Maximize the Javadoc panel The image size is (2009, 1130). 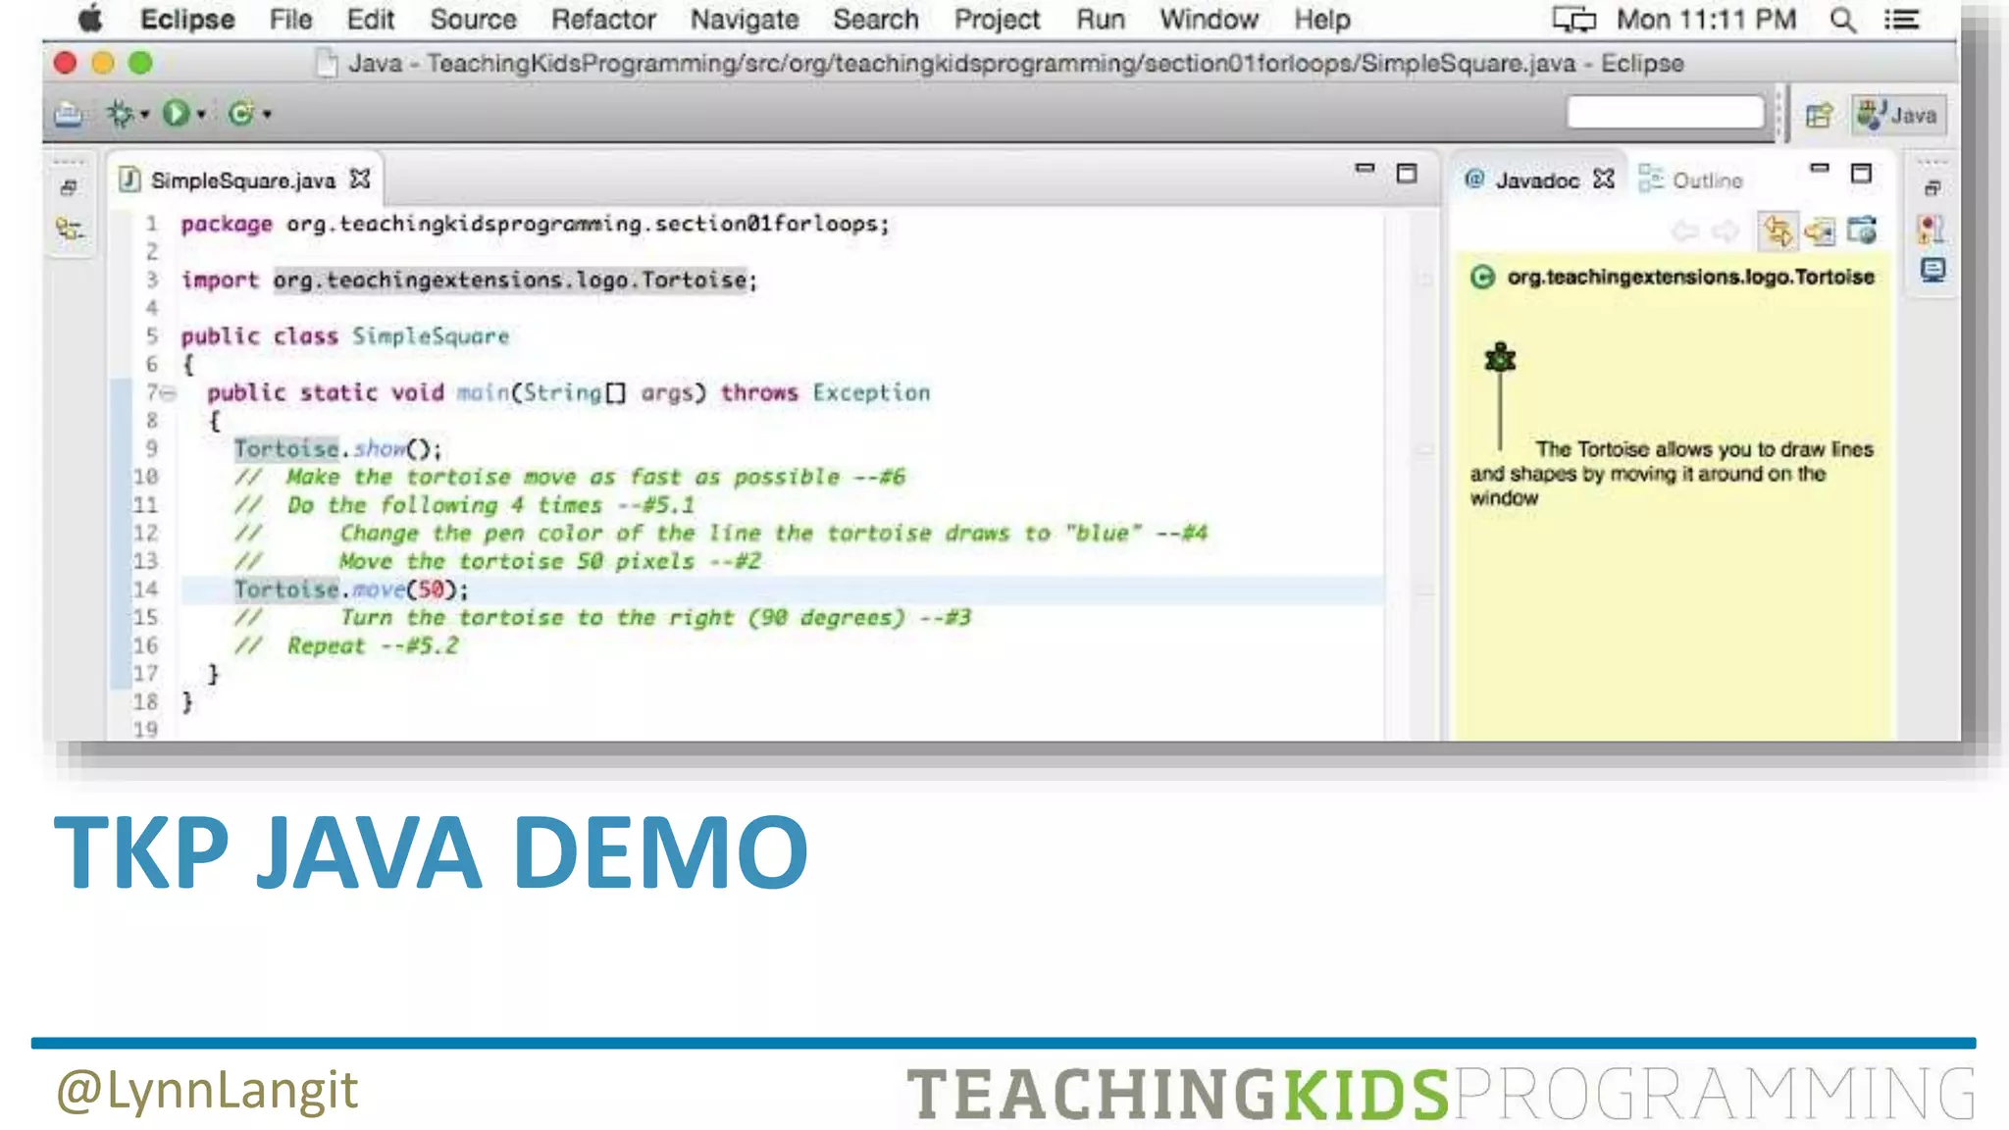1861,174
